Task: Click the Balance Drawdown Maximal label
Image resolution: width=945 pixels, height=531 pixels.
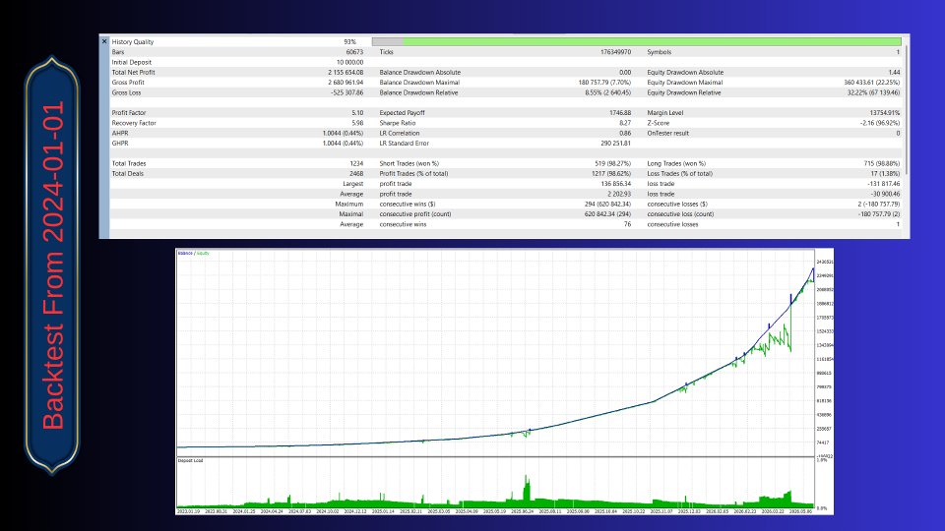Action: click(x=419, y=83)
